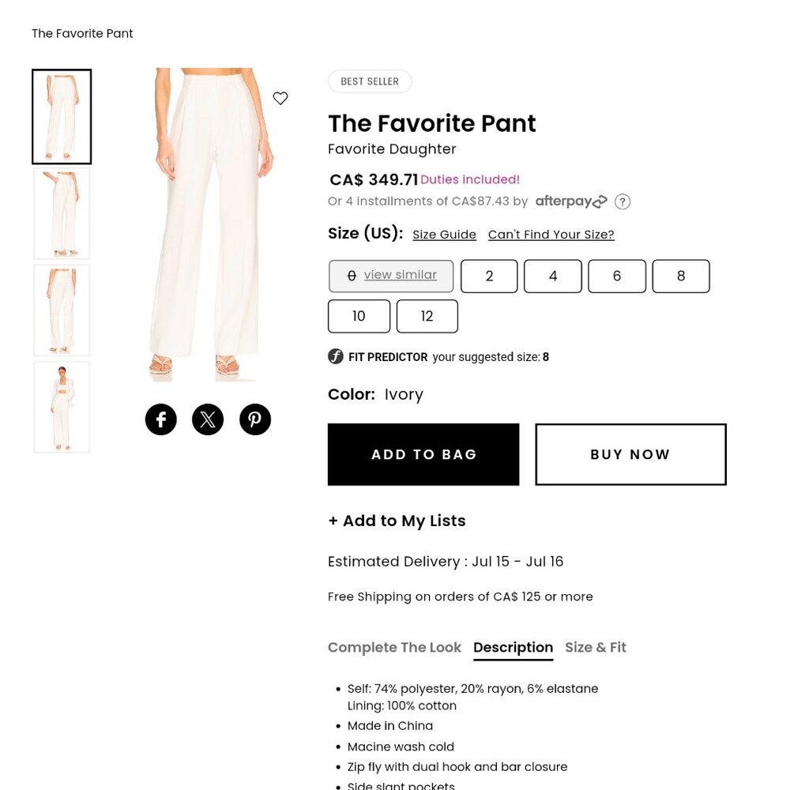Click the Can't Find Your Size link
790x790 pixels.
tap(551, 234)
